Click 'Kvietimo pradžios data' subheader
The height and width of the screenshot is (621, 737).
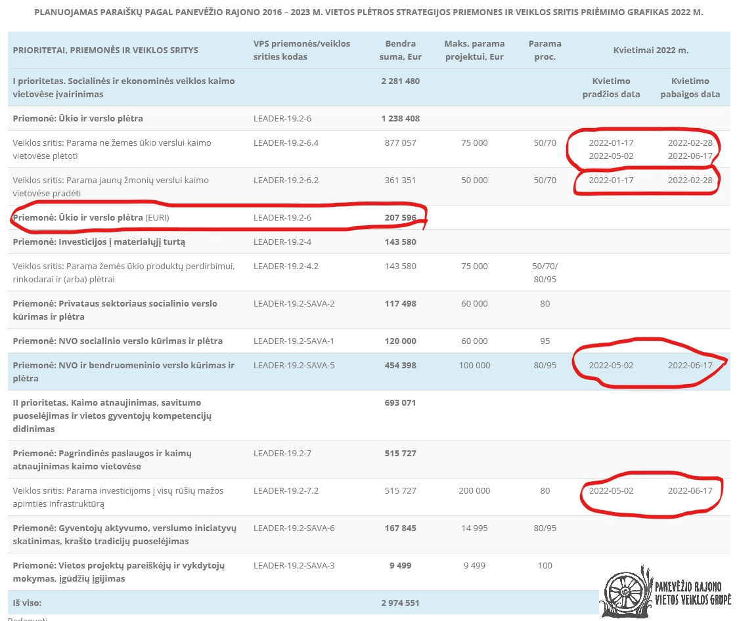click(611, 87)
